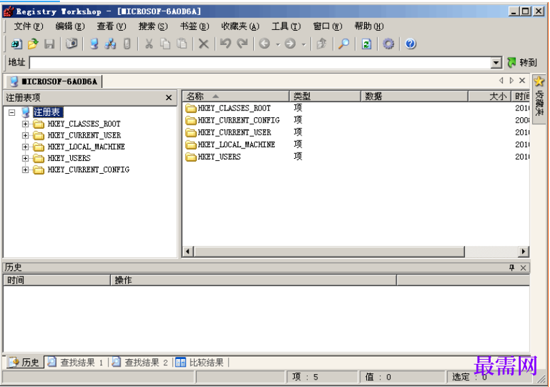The image size is (550, 387).
Task: Expand HKEY_LOCAL_MACHINE in the tree
Action: [x=25, y=146]
